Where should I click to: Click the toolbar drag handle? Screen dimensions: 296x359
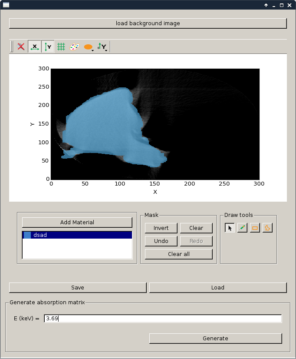point(12,47)
